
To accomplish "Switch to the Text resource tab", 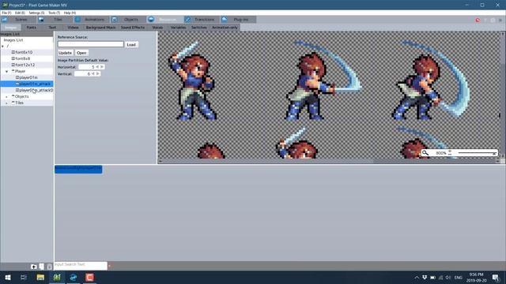I will pos(52,28).
